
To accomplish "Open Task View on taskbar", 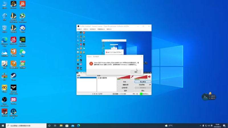I will [x=55, y=125].
